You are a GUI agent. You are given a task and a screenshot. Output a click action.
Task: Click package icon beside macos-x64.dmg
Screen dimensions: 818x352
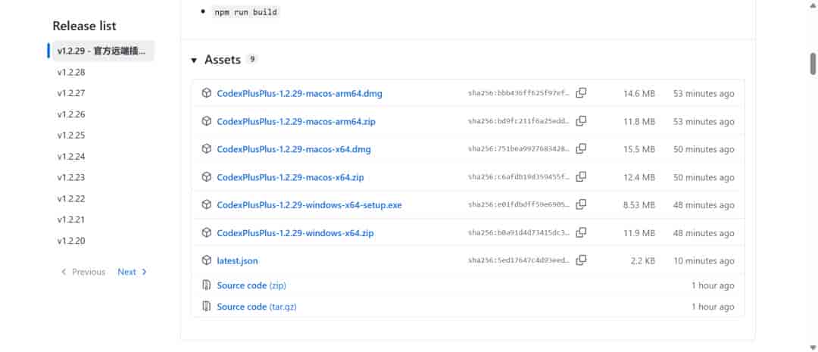(x=207, y=149)
